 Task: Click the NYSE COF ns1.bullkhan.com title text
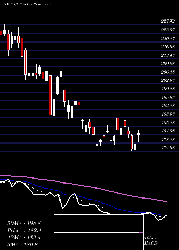click(x=28, y=4)
